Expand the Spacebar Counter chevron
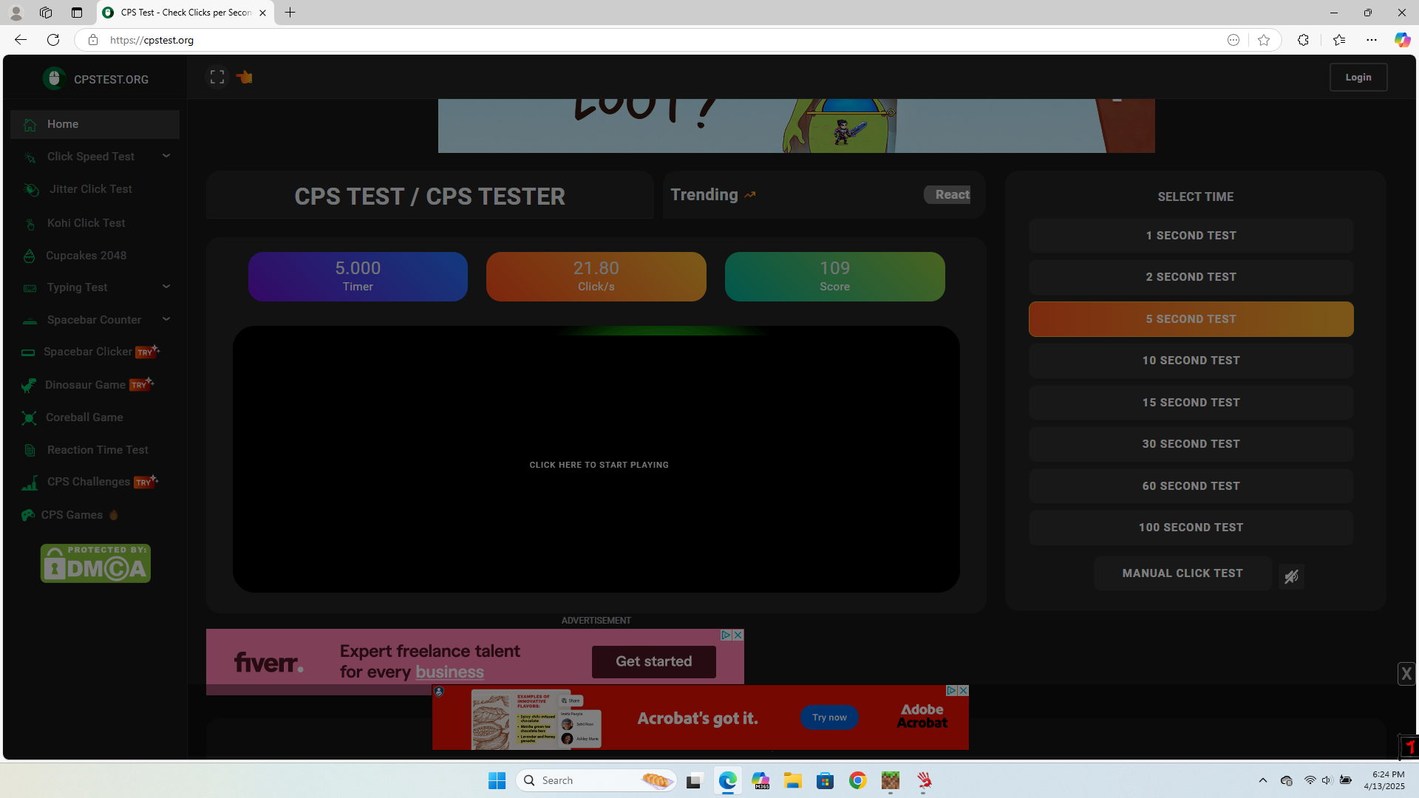Viewport: 1419px width, 798px height. point(166,319)
